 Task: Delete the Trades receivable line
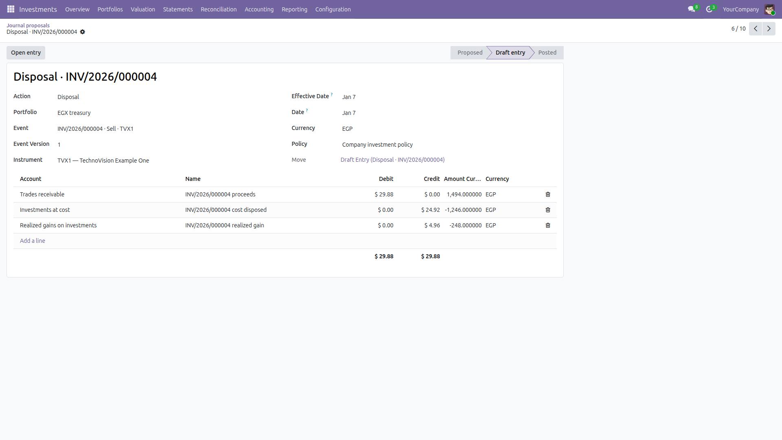coord(548,194)
